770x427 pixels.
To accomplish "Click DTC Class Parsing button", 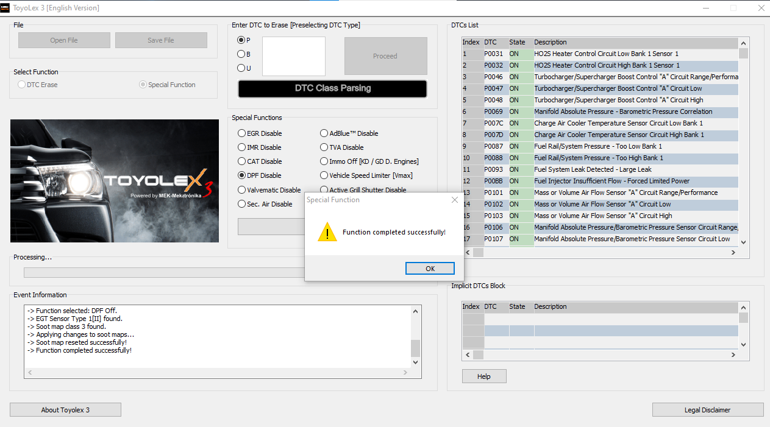I will tap(332, 88).
